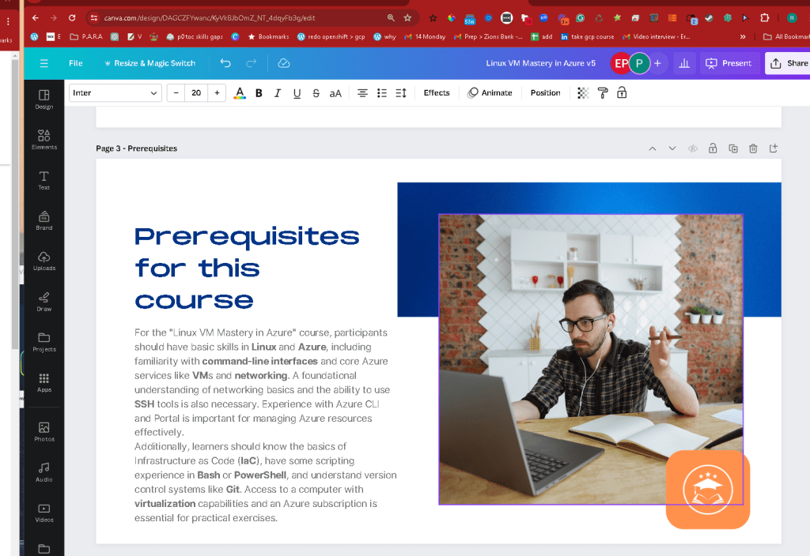Click the redo arrow
Viewport: 810px width, 556px height.
click(251, 63)
